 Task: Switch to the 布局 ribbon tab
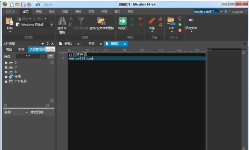(x=104, y=12)
